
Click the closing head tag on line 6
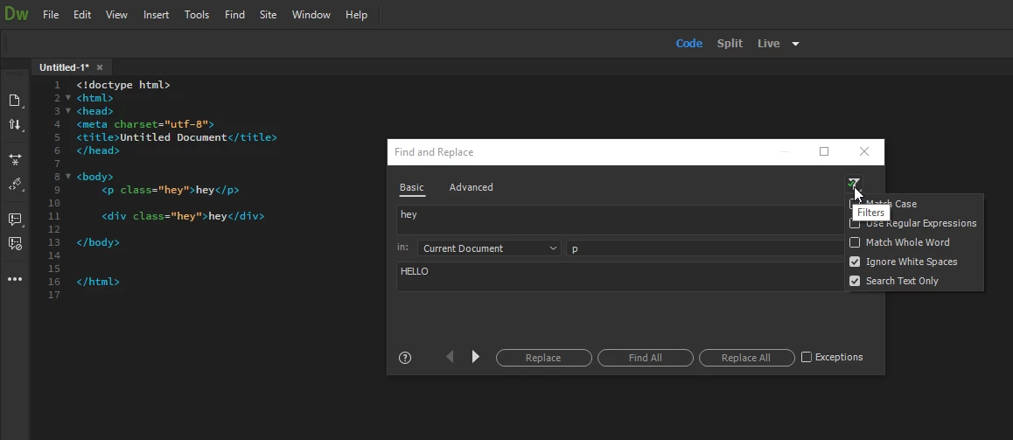click(98, 150)
